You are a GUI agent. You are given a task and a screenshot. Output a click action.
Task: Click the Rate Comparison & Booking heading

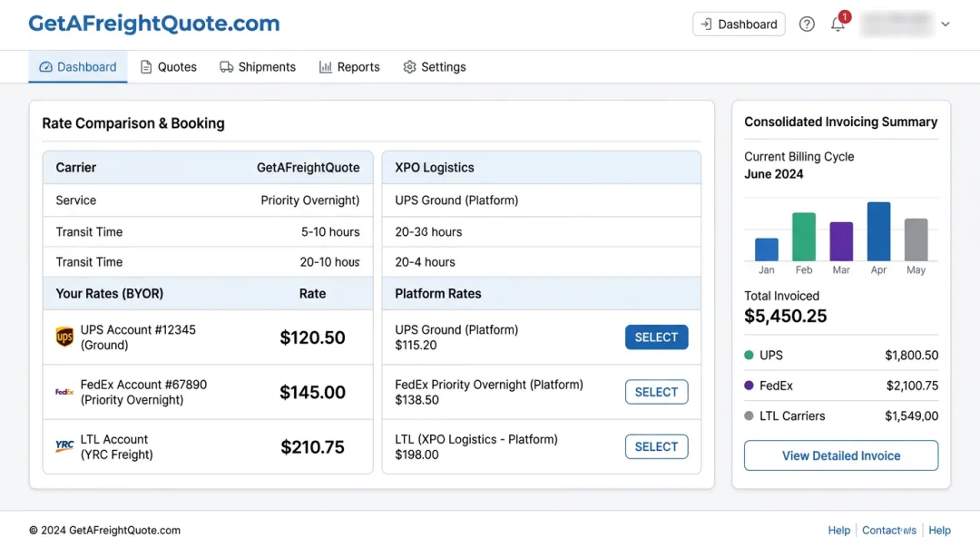point(133,123)
